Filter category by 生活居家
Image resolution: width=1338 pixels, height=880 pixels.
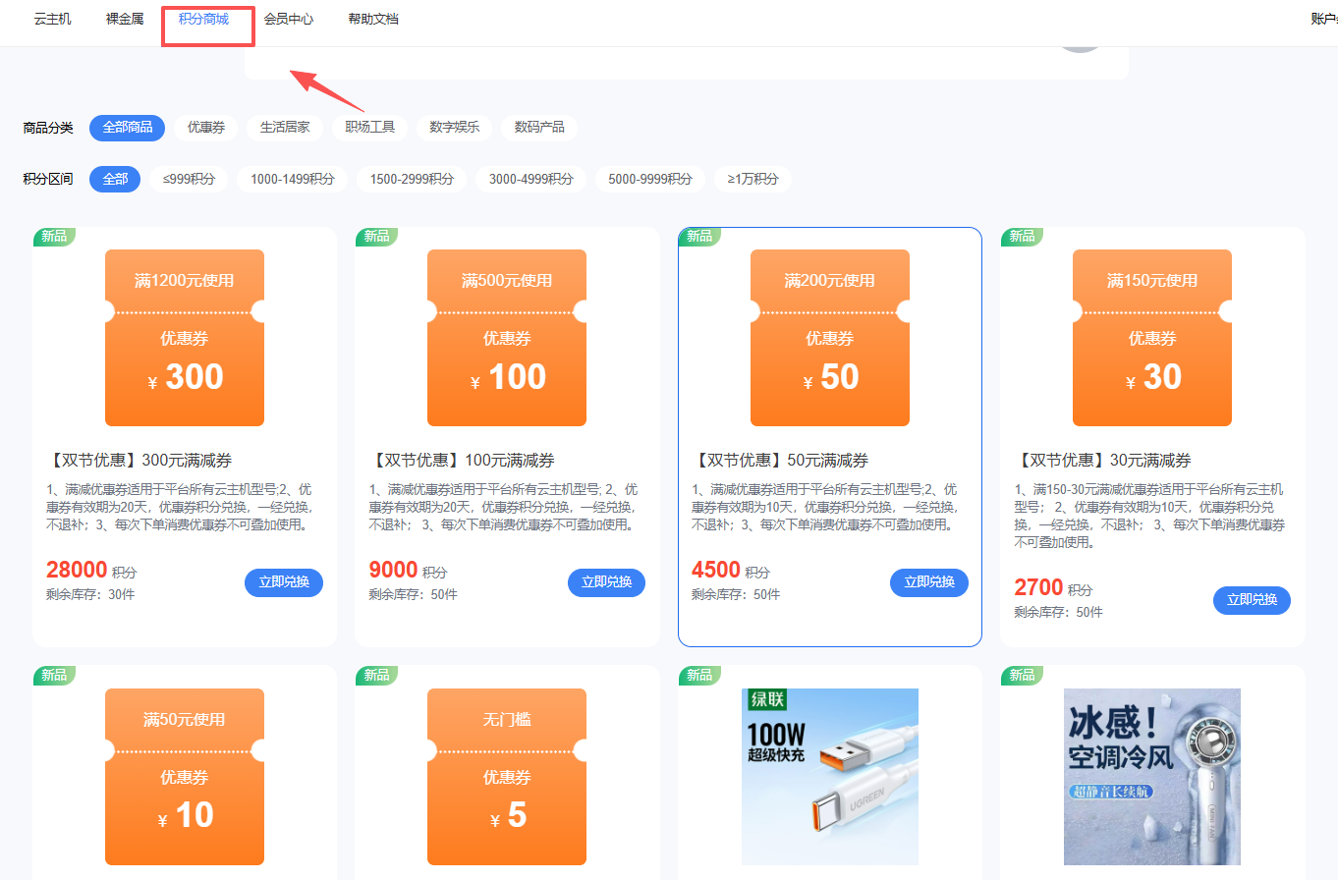(284, 128)
